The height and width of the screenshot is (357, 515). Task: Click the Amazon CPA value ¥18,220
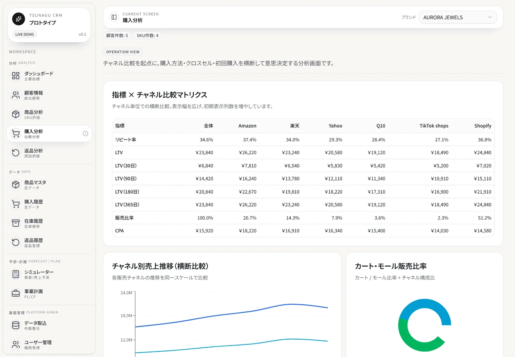click(x=248, y=231)
